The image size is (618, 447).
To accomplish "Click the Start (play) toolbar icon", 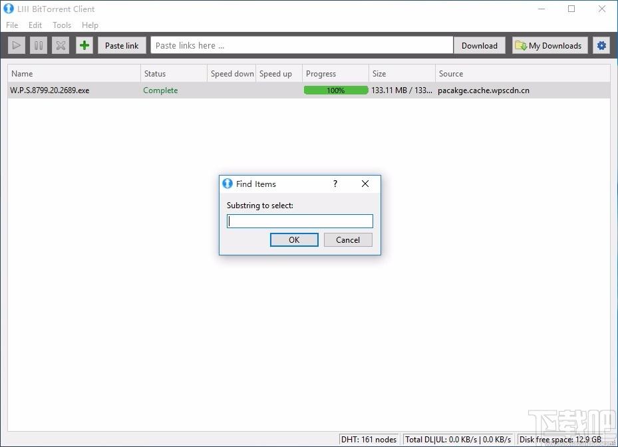I will click(16, 45).
